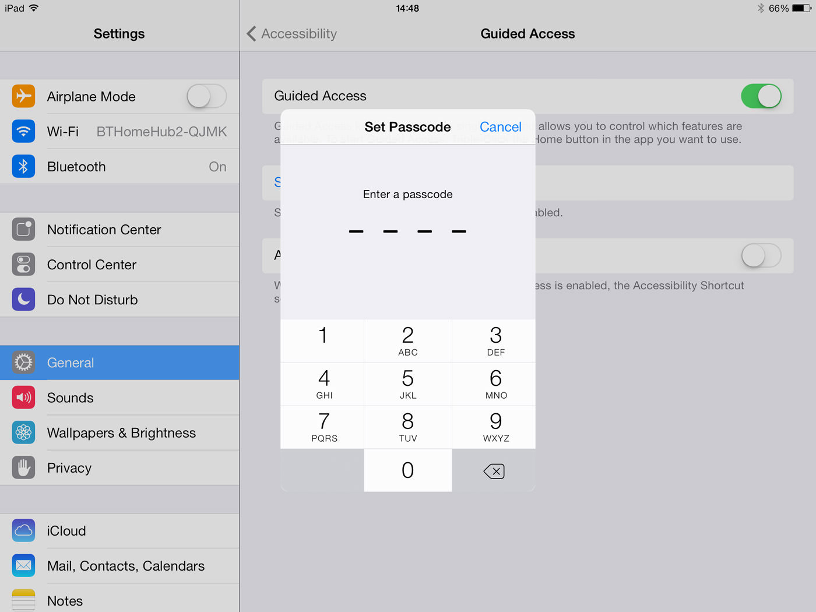Turn off the Guided Access switch

(761, 96)
